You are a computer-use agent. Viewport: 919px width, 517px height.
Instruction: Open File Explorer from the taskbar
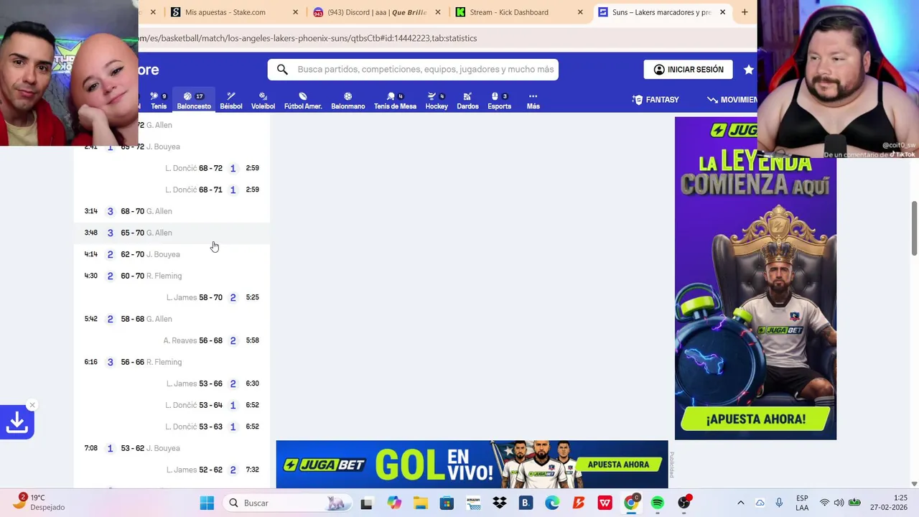pos(420,503)
